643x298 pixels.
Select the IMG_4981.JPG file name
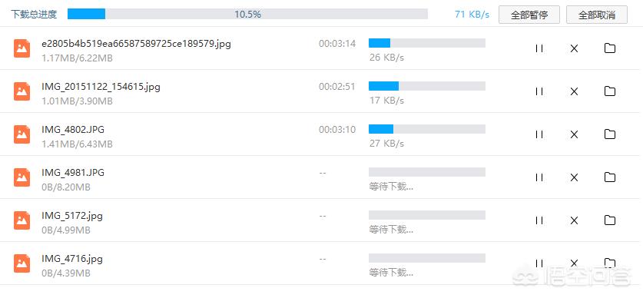[x=73, y=173]
